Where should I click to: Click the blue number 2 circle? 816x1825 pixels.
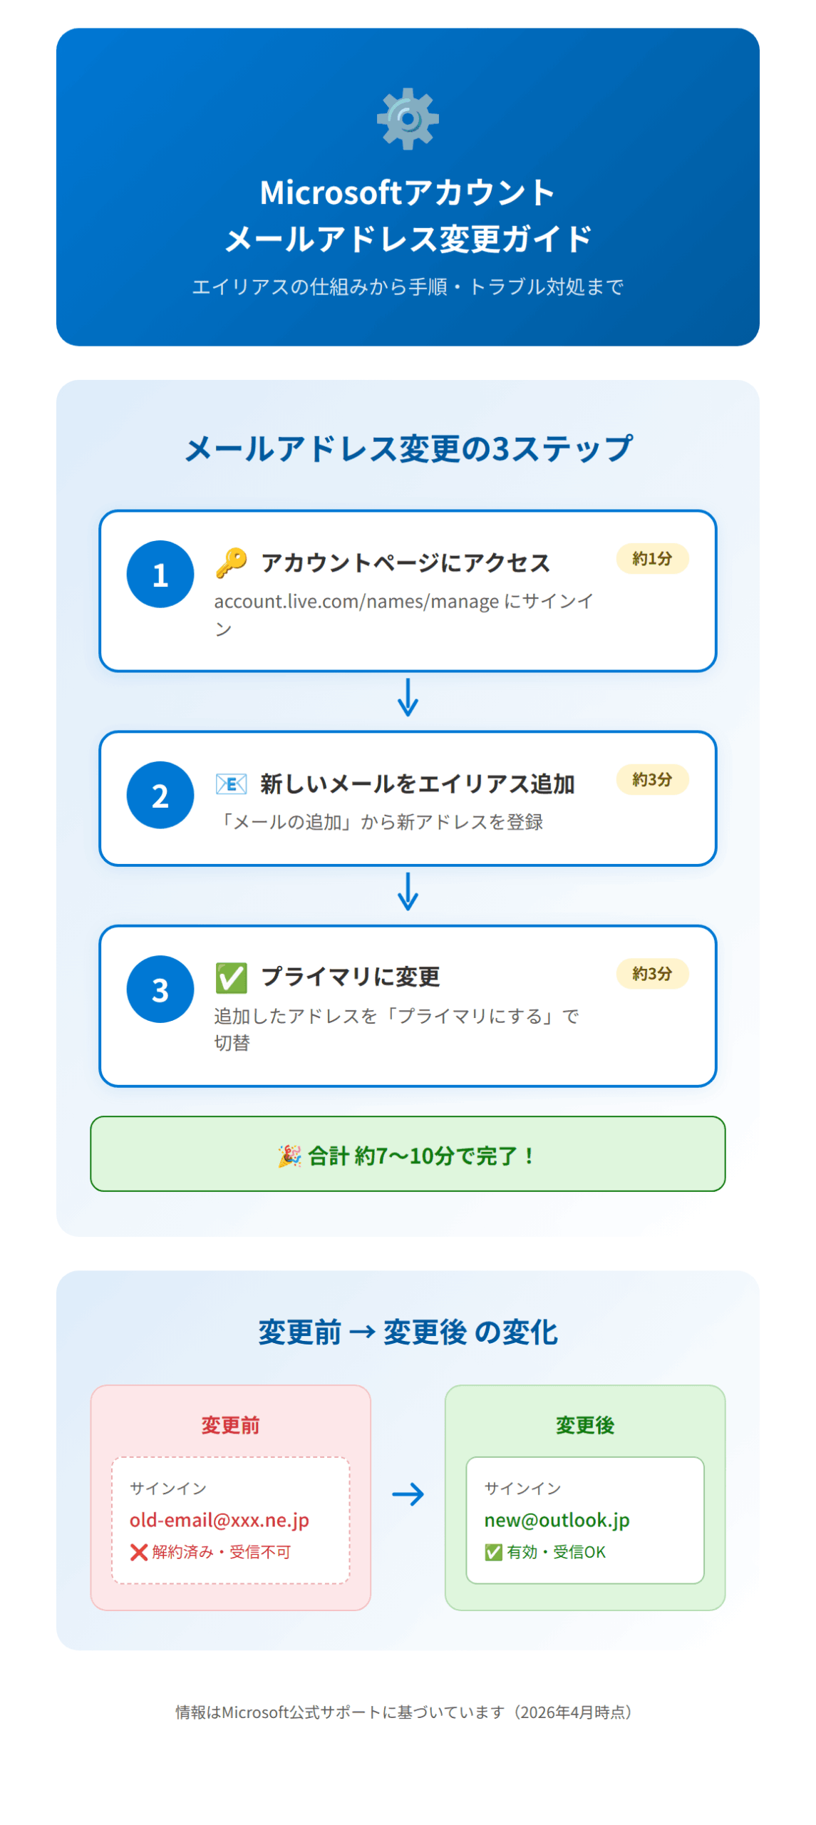[160, 794]
